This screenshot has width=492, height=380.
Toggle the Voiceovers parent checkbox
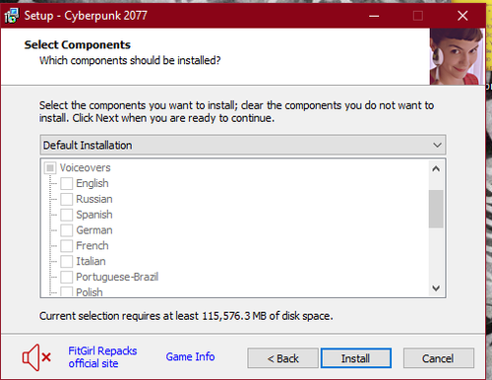click(50, 168)
